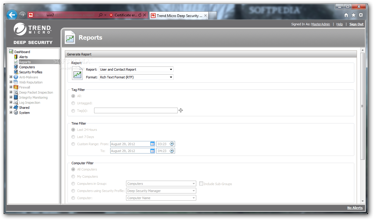
Task: Check the Include Sub-Groups checkbox
Action: [201, 184]
